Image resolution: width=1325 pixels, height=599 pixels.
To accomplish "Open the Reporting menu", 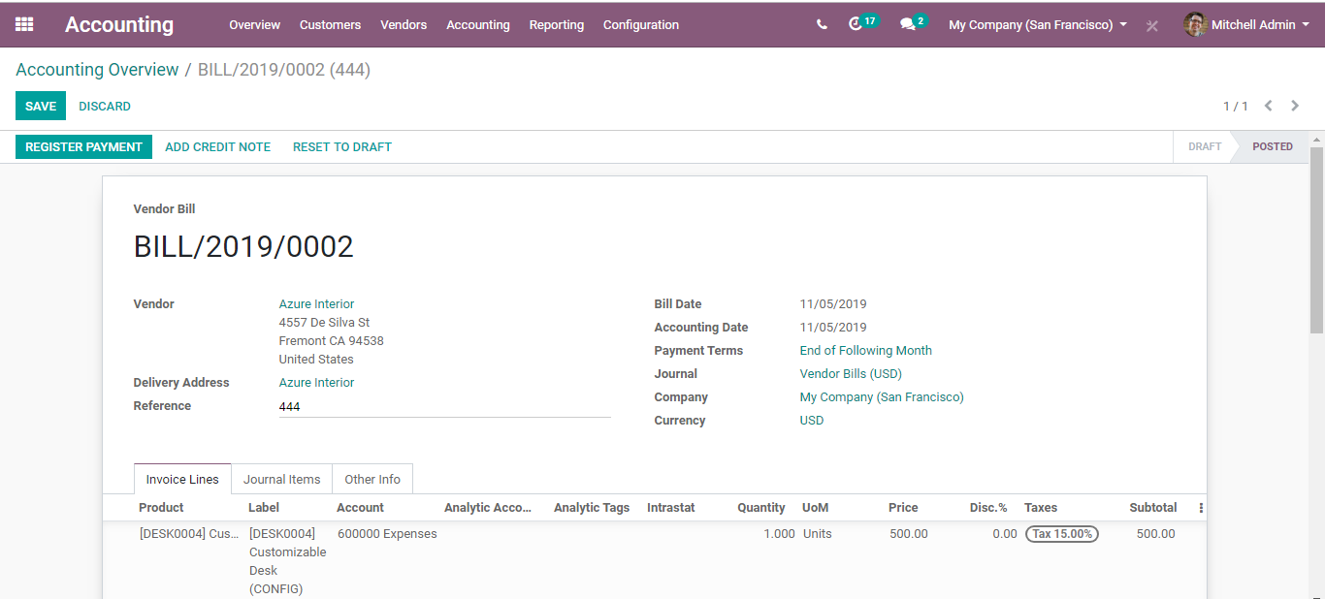I will point(557,24).
